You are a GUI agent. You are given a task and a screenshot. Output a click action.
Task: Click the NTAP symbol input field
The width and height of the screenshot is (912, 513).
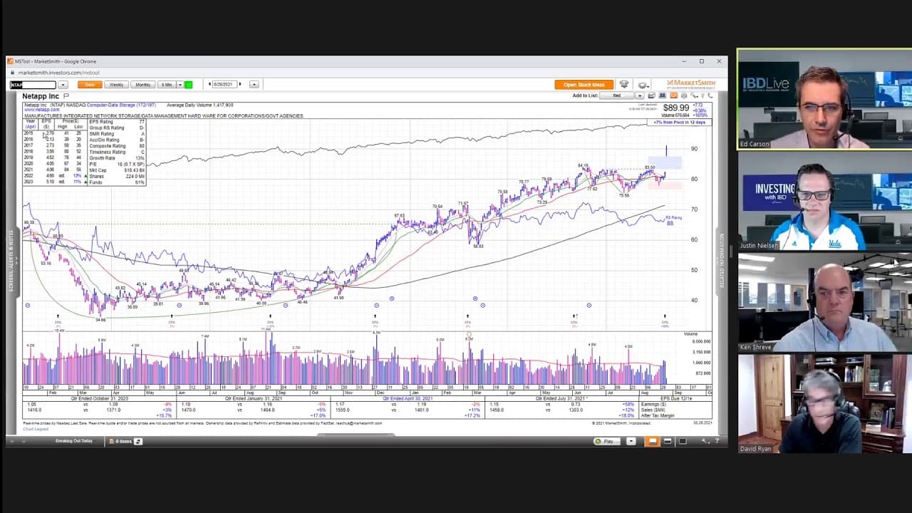(x=33, y=85)
